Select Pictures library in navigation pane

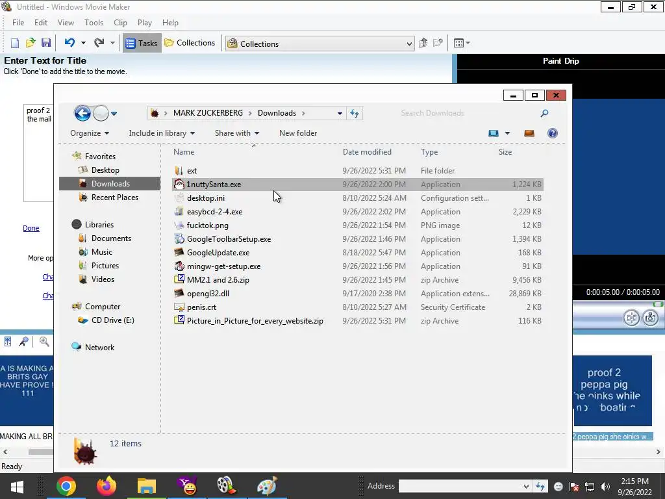click(105, 266)
